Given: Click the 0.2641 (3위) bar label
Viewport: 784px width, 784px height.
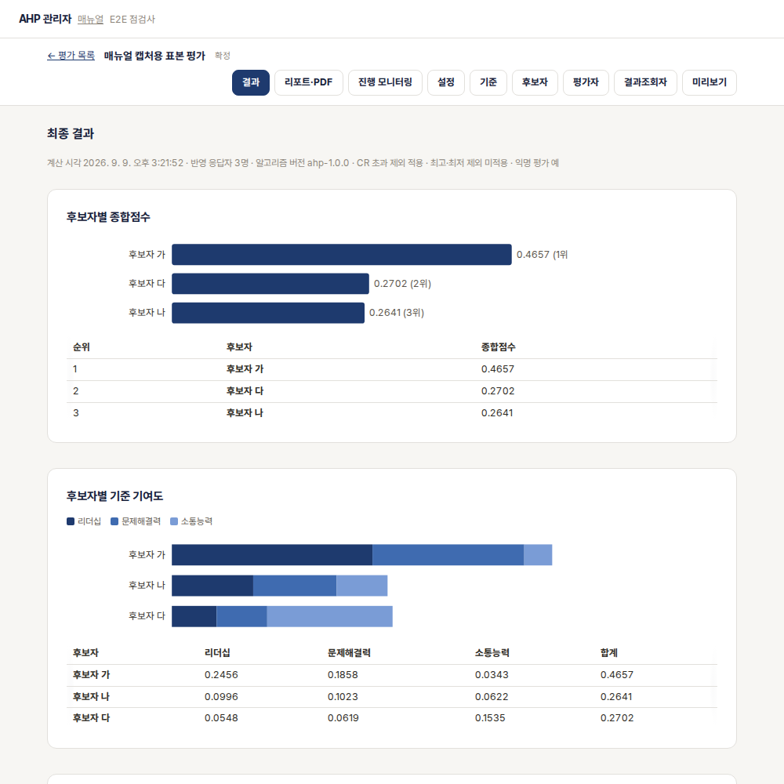Looking at the screenshot, I should pos(397,313).
